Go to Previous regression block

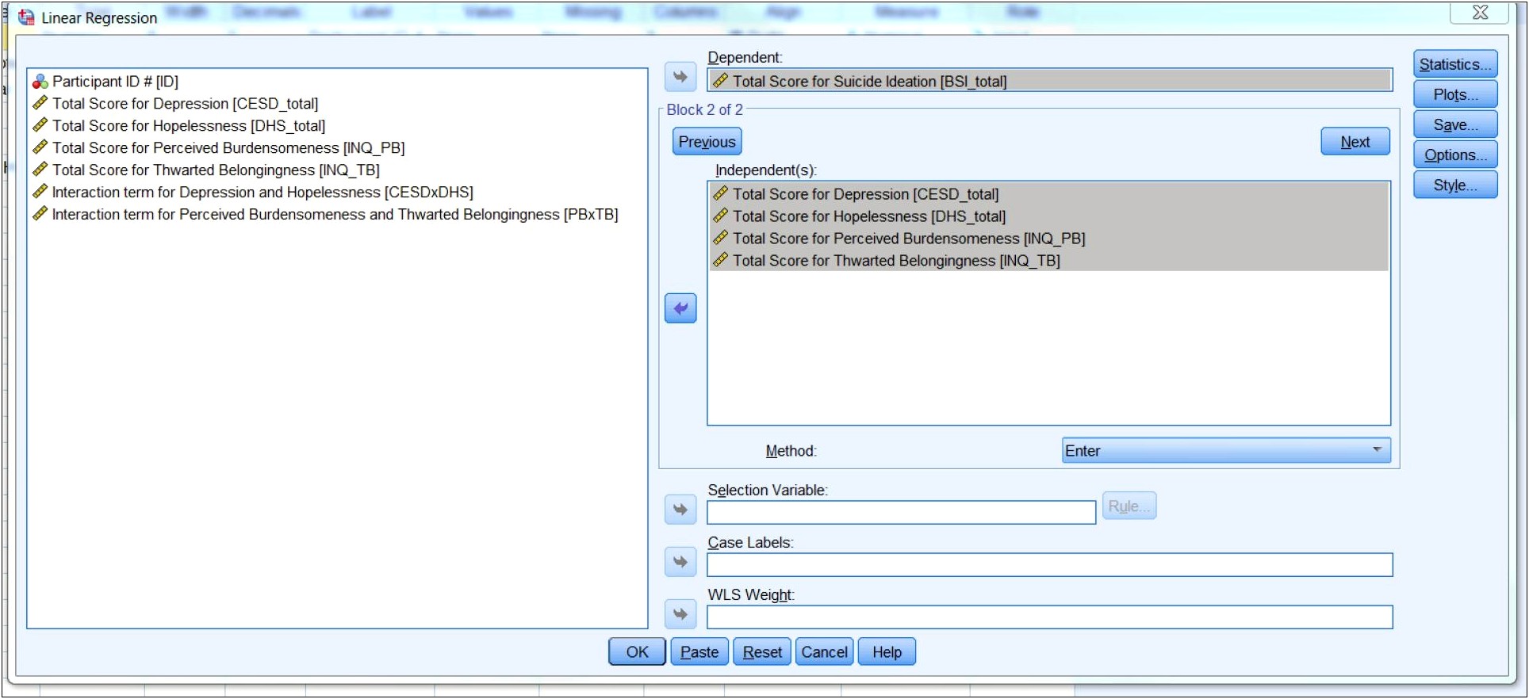707,141
